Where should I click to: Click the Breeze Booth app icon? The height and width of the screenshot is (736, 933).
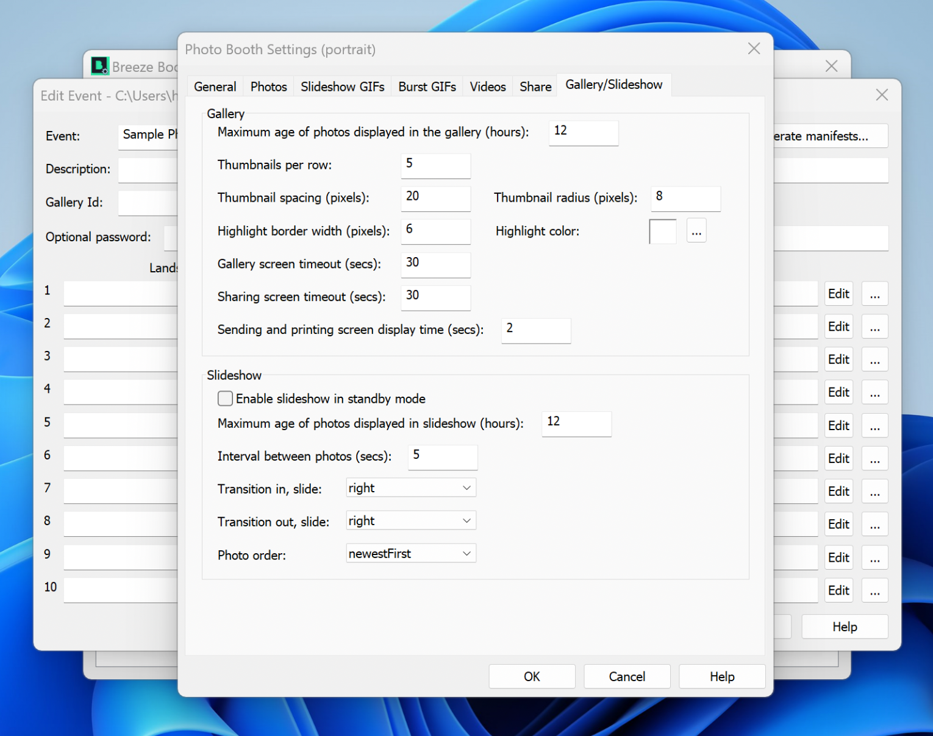99,66
